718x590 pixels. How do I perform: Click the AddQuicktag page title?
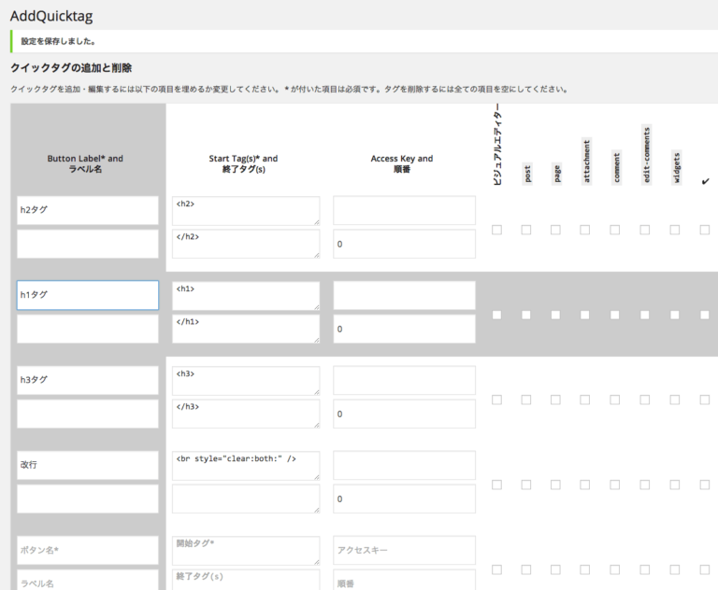51,16
